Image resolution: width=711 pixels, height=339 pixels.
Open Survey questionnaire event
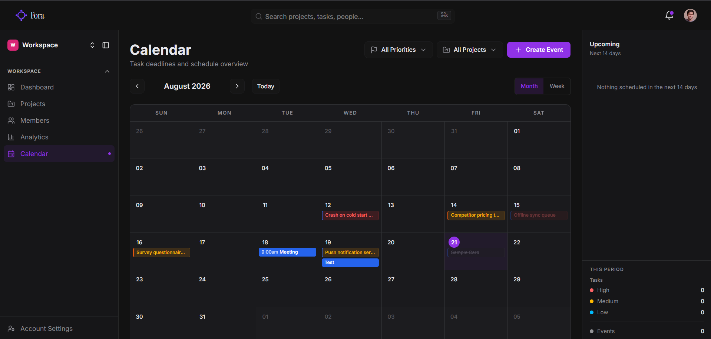[162, 252]
